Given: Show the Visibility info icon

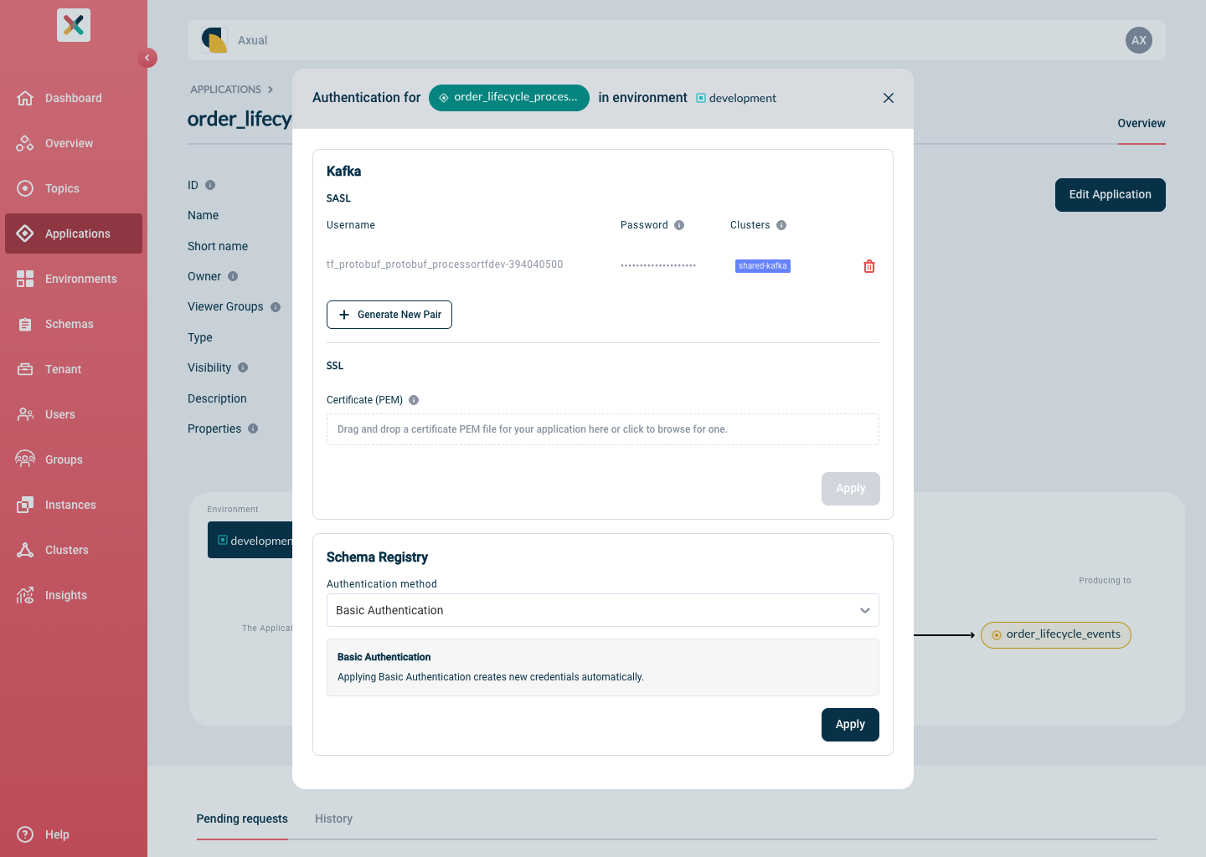Looking at the screenshot, I should [x=243, y=367].
